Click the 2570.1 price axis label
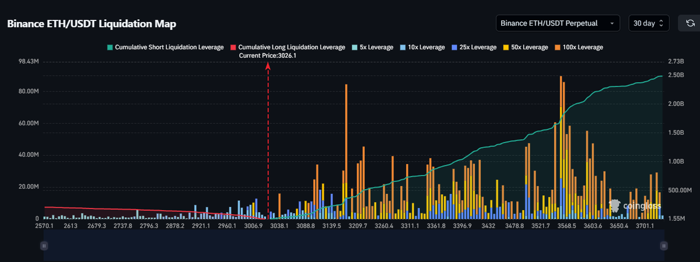This screenshot has width=700, height=262. (x=44, y=225)
